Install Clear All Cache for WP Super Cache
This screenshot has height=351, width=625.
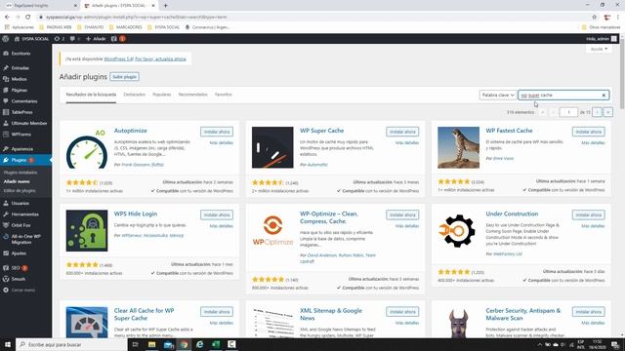(x=217, y=312)
